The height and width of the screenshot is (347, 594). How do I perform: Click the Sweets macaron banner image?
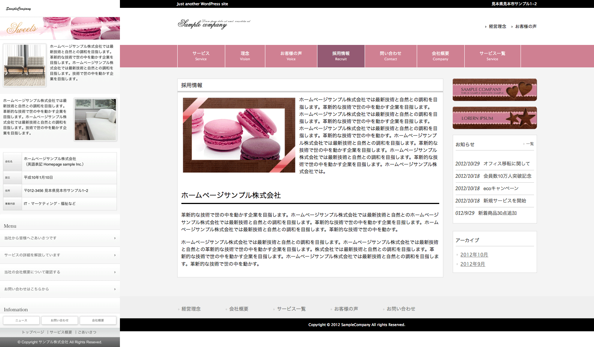click(60, 28)
